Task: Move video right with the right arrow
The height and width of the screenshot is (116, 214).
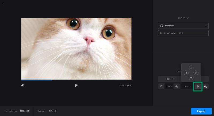Action: [196, 73]
